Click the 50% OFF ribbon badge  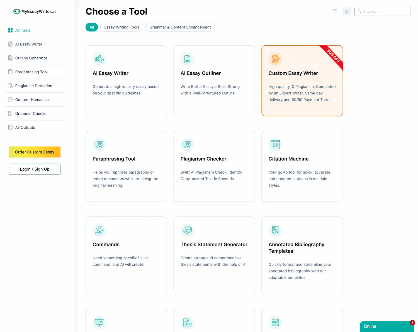coord(333,56)
